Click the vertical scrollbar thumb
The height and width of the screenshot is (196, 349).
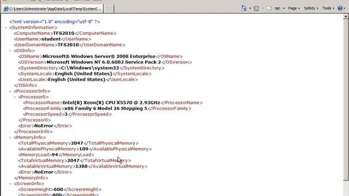coord(346,100)
